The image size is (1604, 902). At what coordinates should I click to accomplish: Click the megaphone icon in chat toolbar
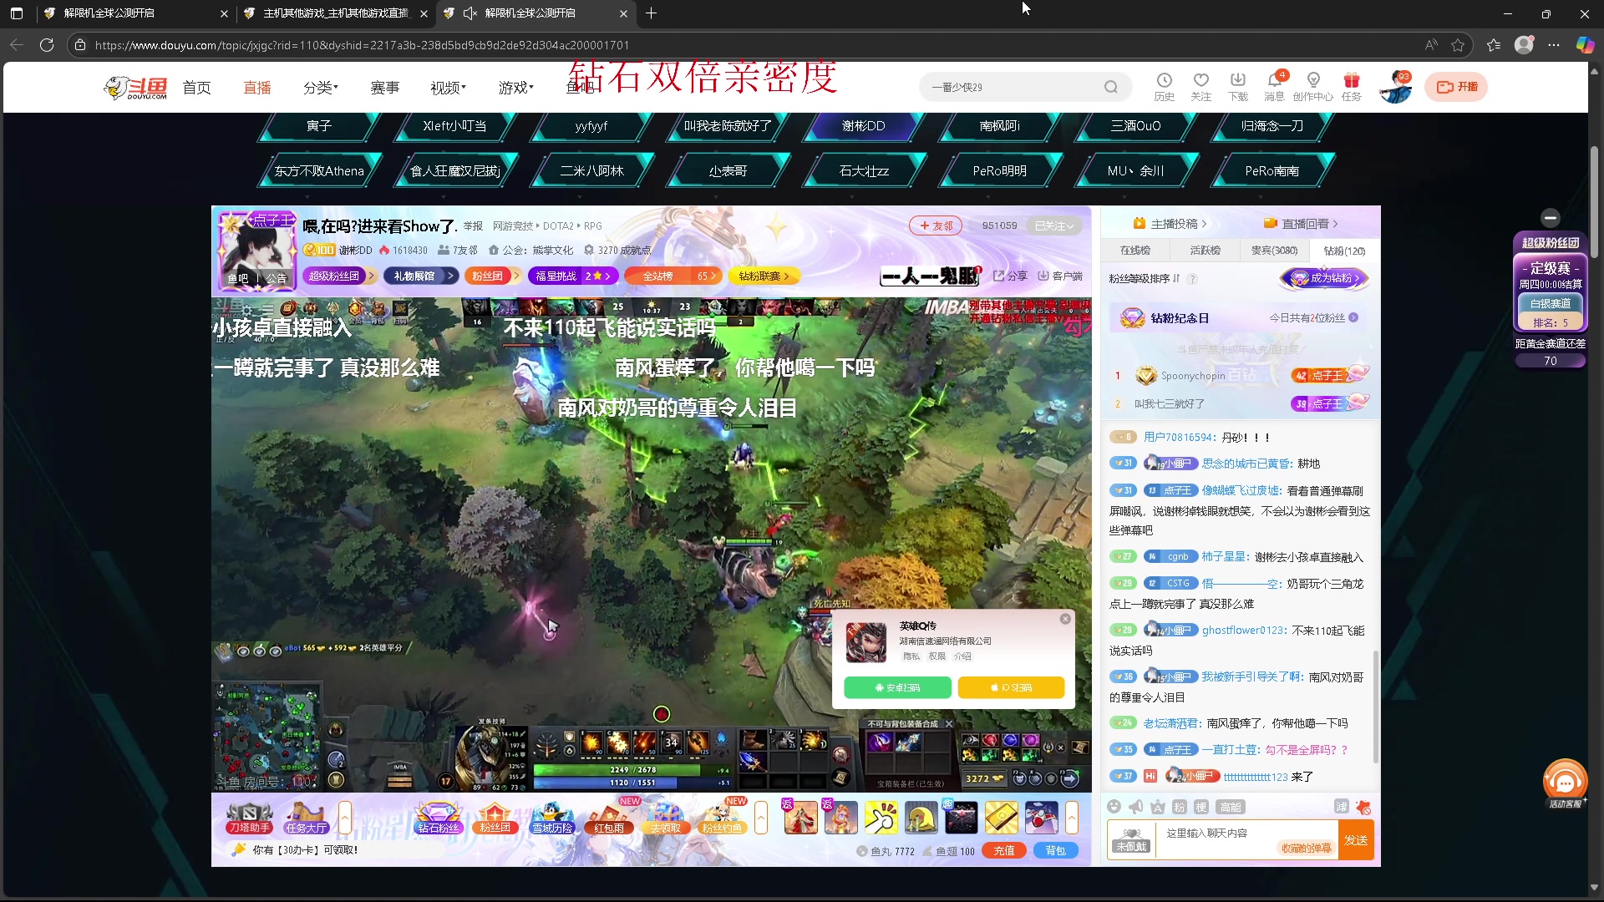[x=1136, y=807]
